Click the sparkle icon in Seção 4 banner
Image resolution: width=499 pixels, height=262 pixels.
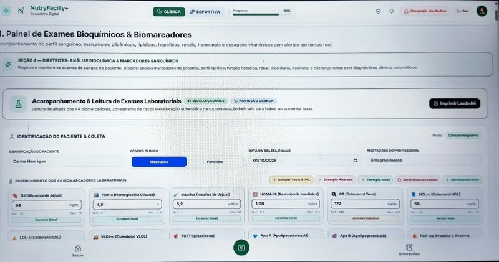pyautogui.click(x=8, y=65)
